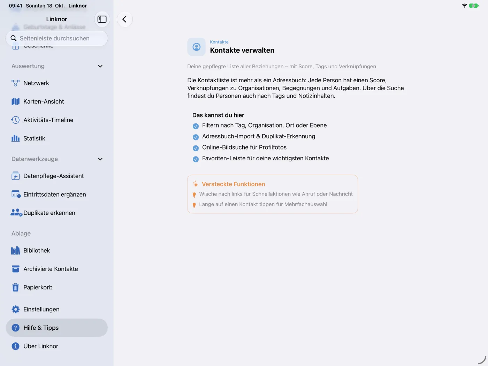
Task: Click the Linknor sidebar title
Action: [x=56, y=19]
